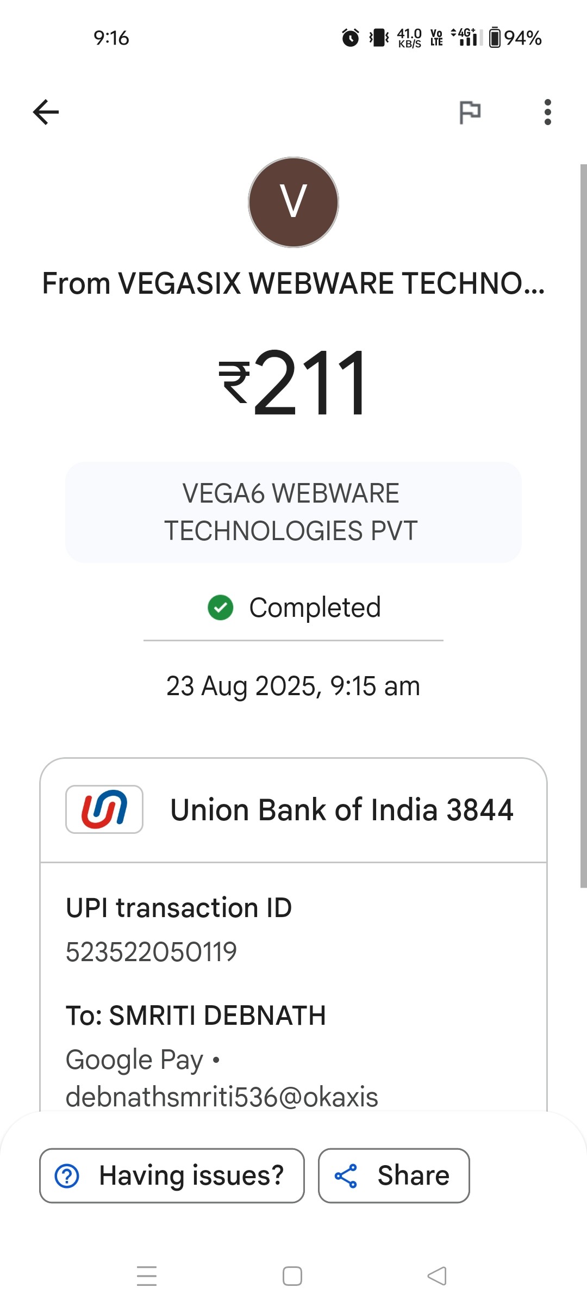Tap the Android recent apps icon
The height and width of the screenshot is (1312, 587).
point(147,1276)
